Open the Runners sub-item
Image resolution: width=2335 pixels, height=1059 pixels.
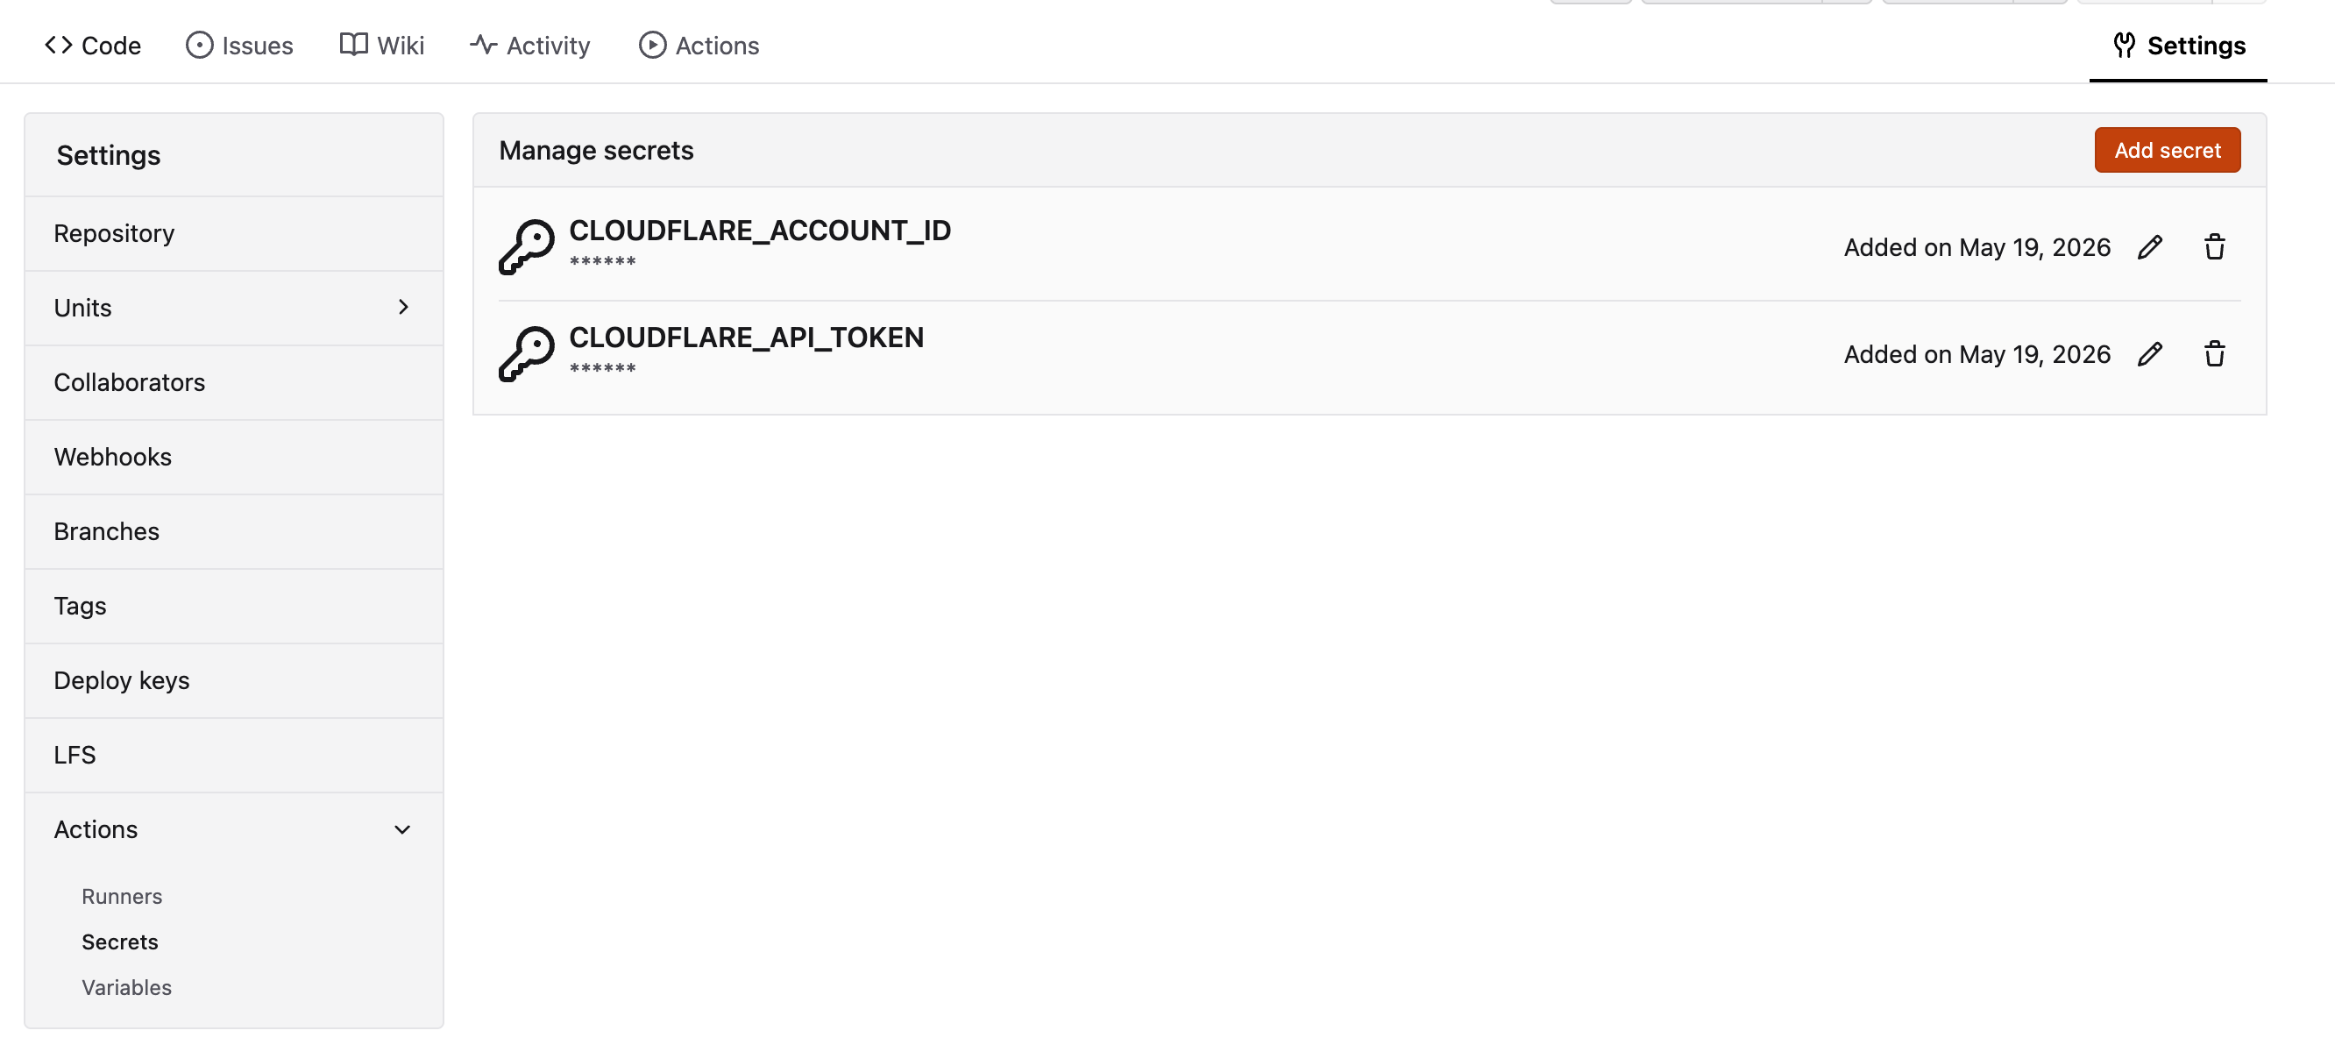(122, 896)
